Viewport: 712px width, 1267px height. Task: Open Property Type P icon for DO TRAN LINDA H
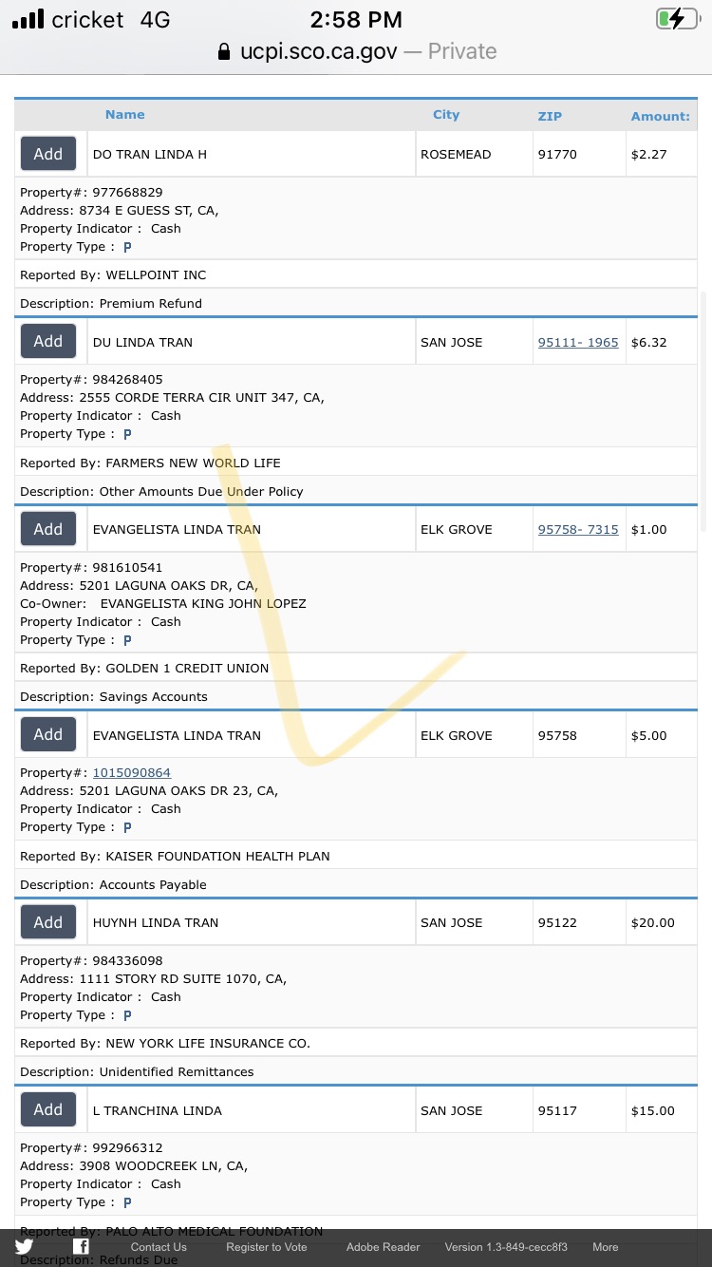[x=127, y=247]
